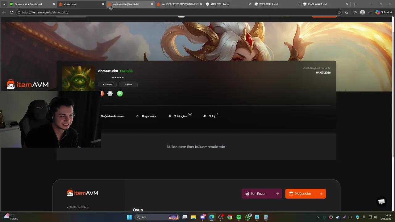Viewport: 395px width, 222px height.
Task: Open the volume speaker tray icon
Action: coord(376,217)
